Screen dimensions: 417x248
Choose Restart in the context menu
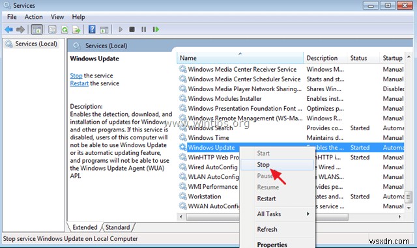tap(278, 199)
